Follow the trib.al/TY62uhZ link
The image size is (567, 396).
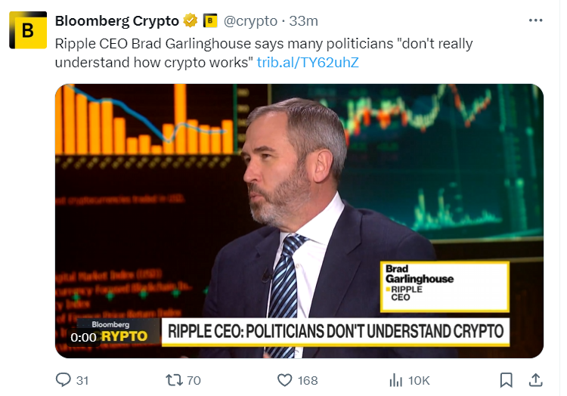(x=308, y=62)
